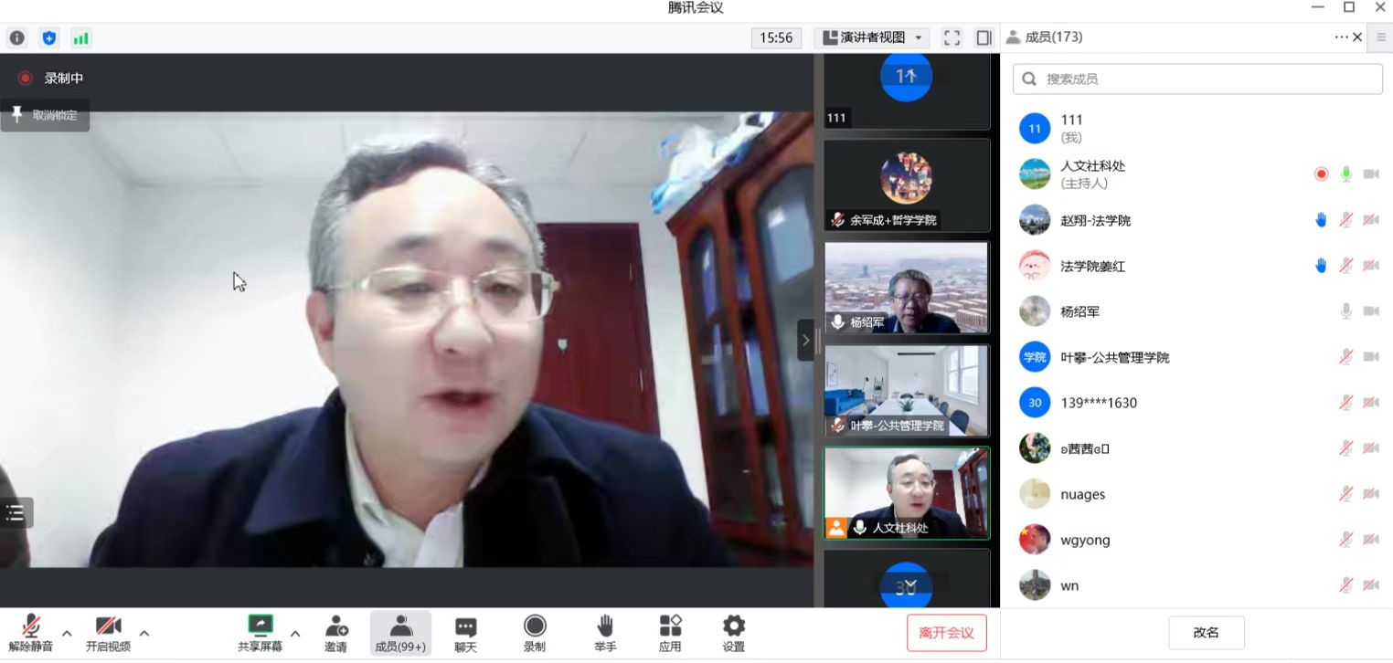Screen dimensions: 1393x663
Task: Click the 改名 rename button
Action: 1206,632
